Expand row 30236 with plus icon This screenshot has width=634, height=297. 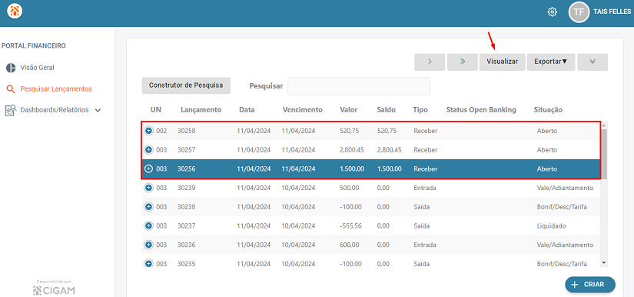(148, 245)
